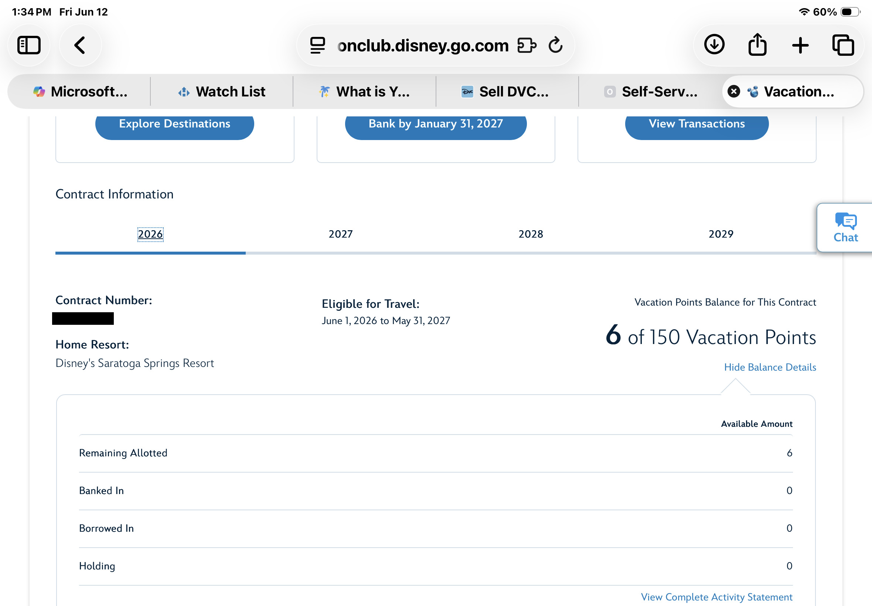Click the Banked In row label

[x=101, y=491]
